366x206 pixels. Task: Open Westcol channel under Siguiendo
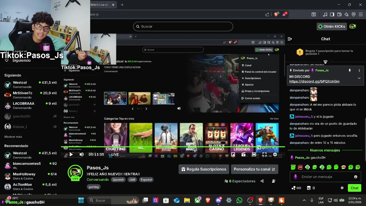31,84
